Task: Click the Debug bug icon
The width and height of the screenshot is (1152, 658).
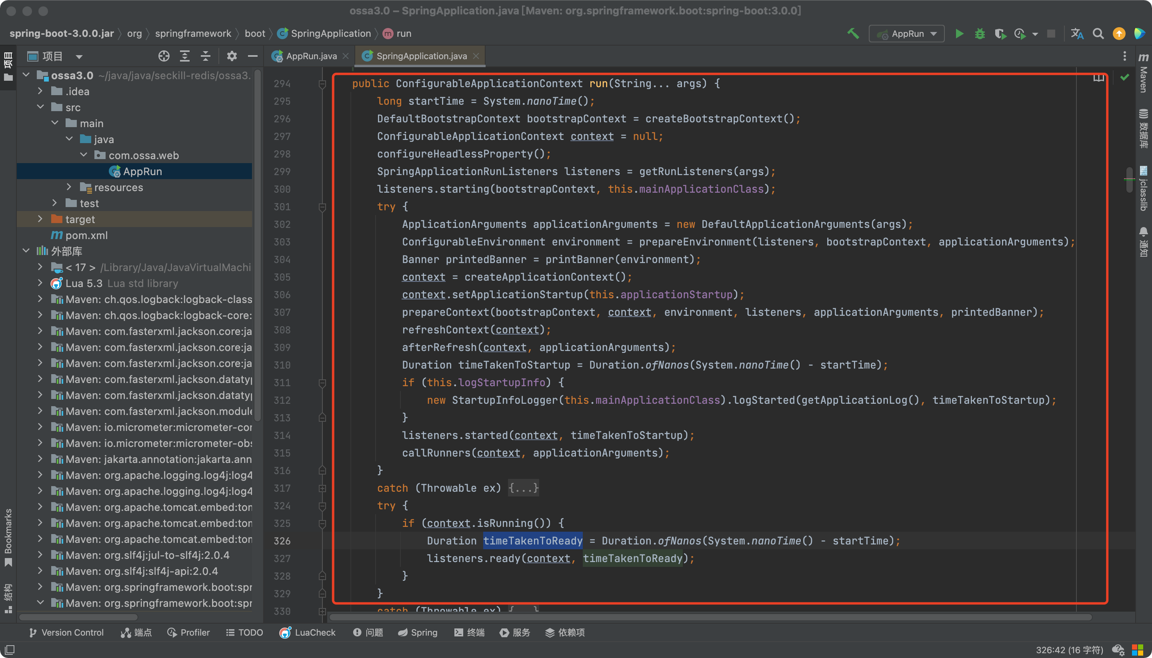Action: click(x=979, y=34)
